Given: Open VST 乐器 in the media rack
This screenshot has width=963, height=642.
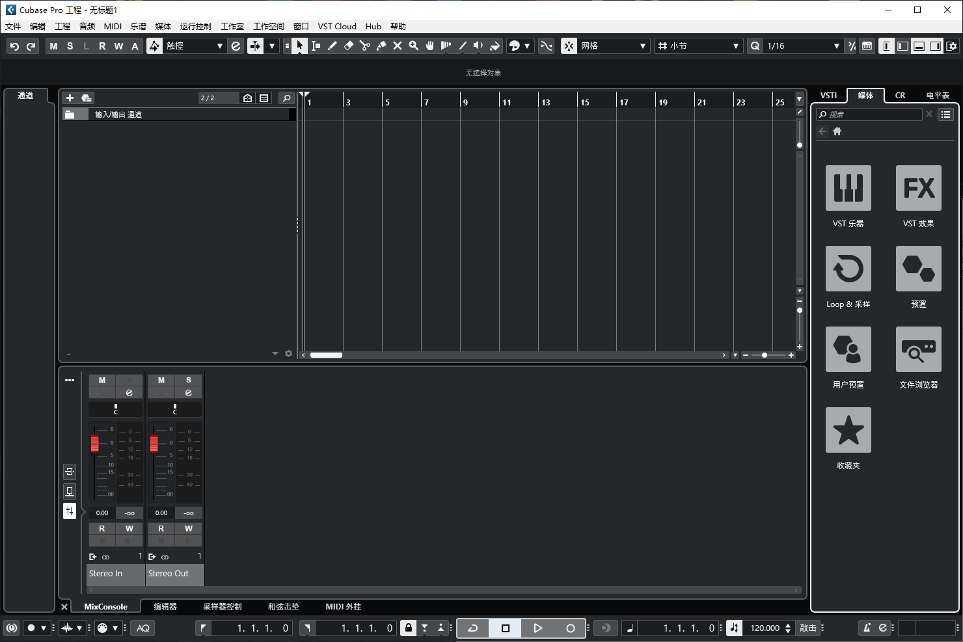Looking at the screenshot, I should [x=848, y=188].
